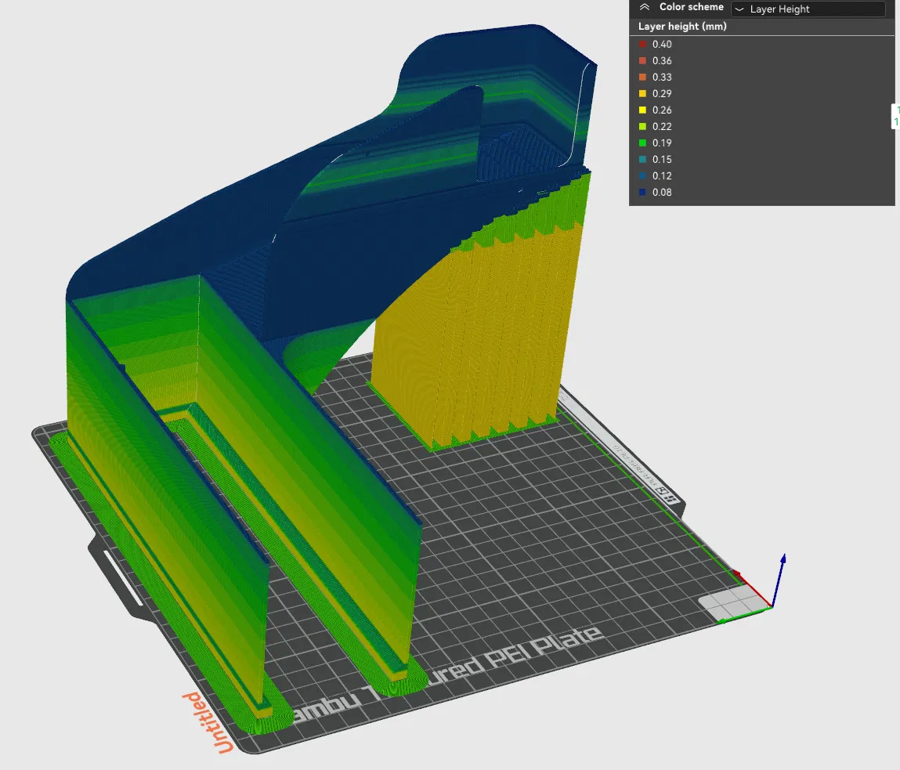Click the 0.12 layer height swatch
900x770 pixels.
tap(642, 175)
